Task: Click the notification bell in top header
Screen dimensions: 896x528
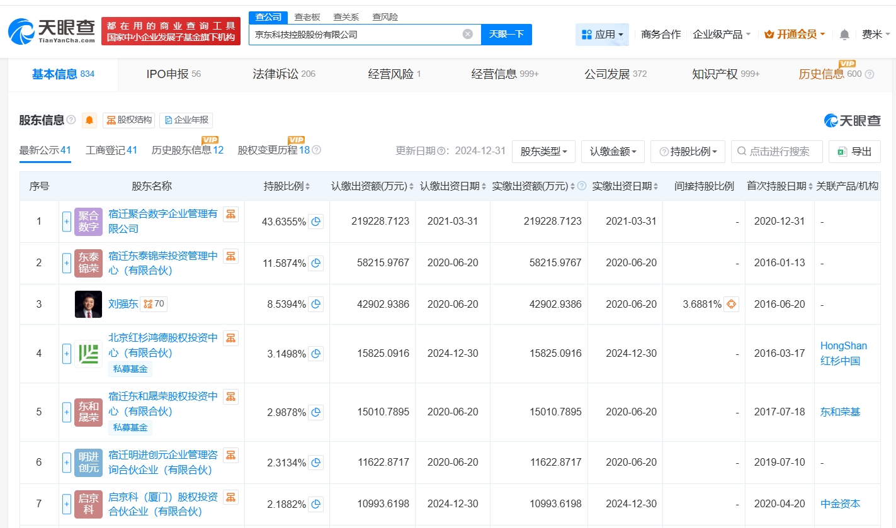Action: pyautogui.click(x=844, y=35)
